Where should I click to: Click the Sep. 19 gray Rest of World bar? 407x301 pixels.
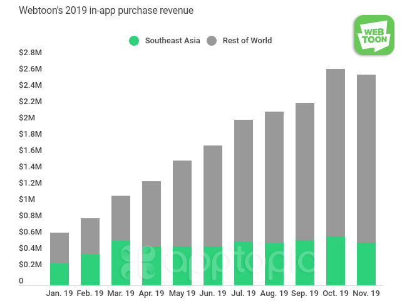305,172
